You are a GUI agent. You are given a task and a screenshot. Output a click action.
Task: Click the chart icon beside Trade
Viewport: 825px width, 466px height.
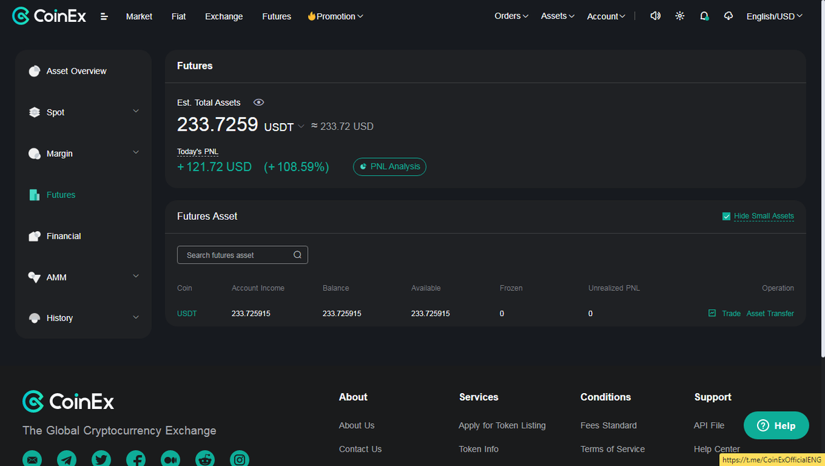point(712,313)
